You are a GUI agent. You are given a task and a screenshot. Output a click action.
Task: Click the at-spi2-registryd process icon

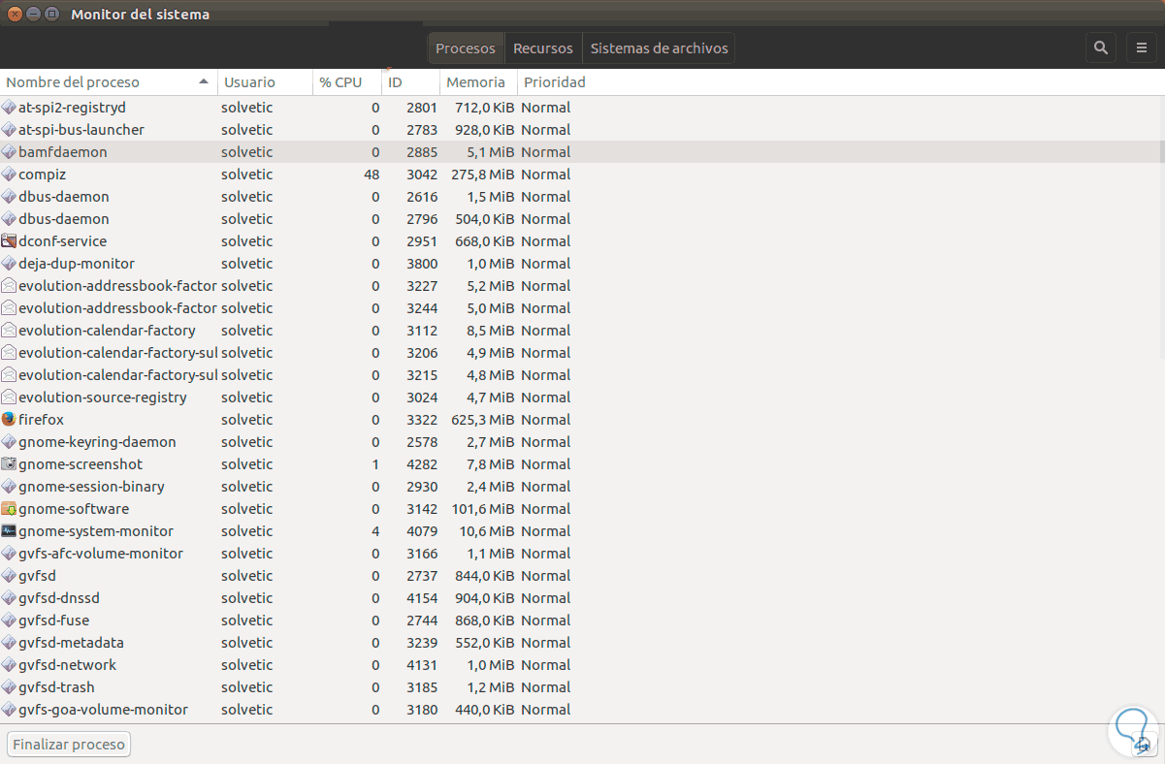(9, 108)
